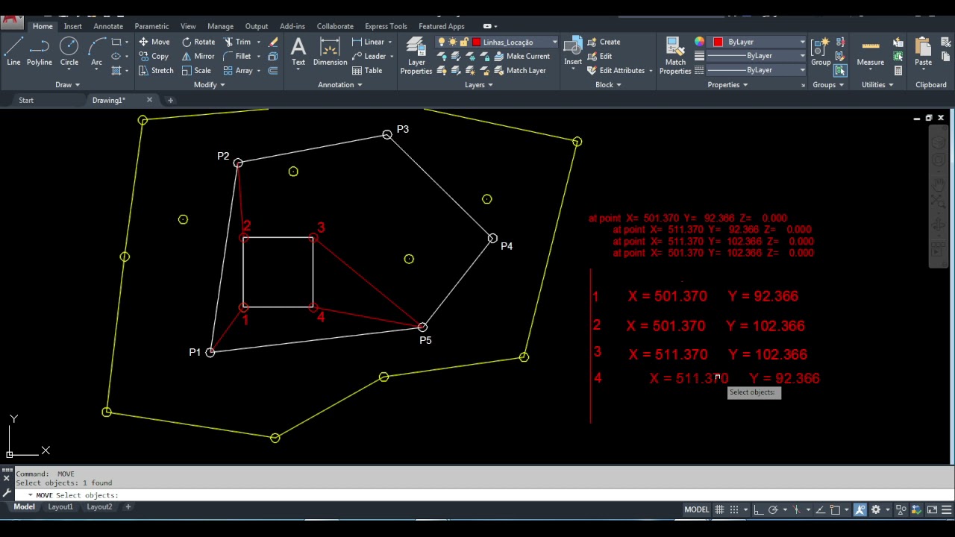
Task: Select the Line drawing tool
Action: point(13,51)
